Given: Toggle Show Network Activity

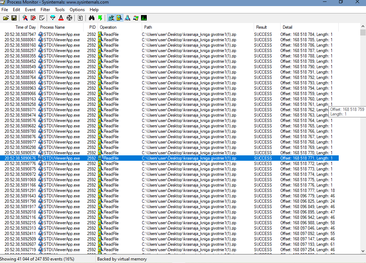Looking at the screenshot, I should pyautogui.click(x=127, y=18).
